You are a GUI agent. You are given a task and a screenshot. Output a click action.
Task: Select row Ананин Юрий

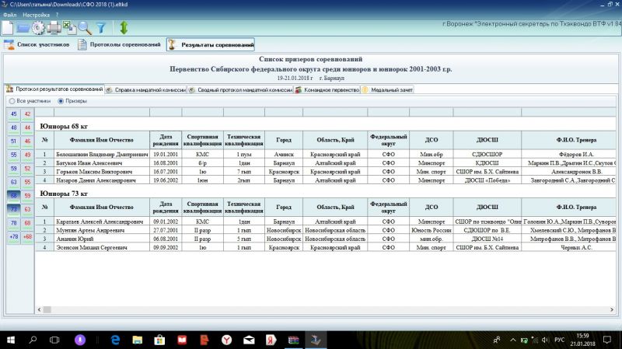pos(325,239)
